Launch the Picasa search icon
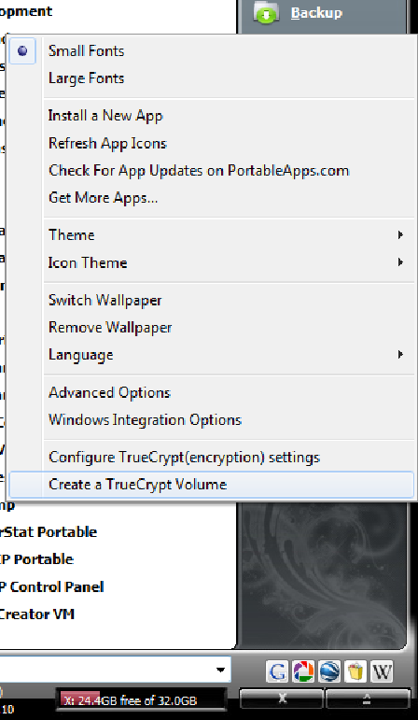Viewport: 418px width, 720px height. pos(303,672)
